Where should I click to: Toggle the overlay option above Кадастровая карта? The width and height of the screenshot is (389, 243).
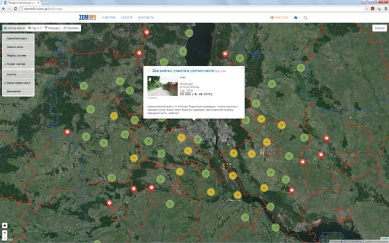click(18, 74)
